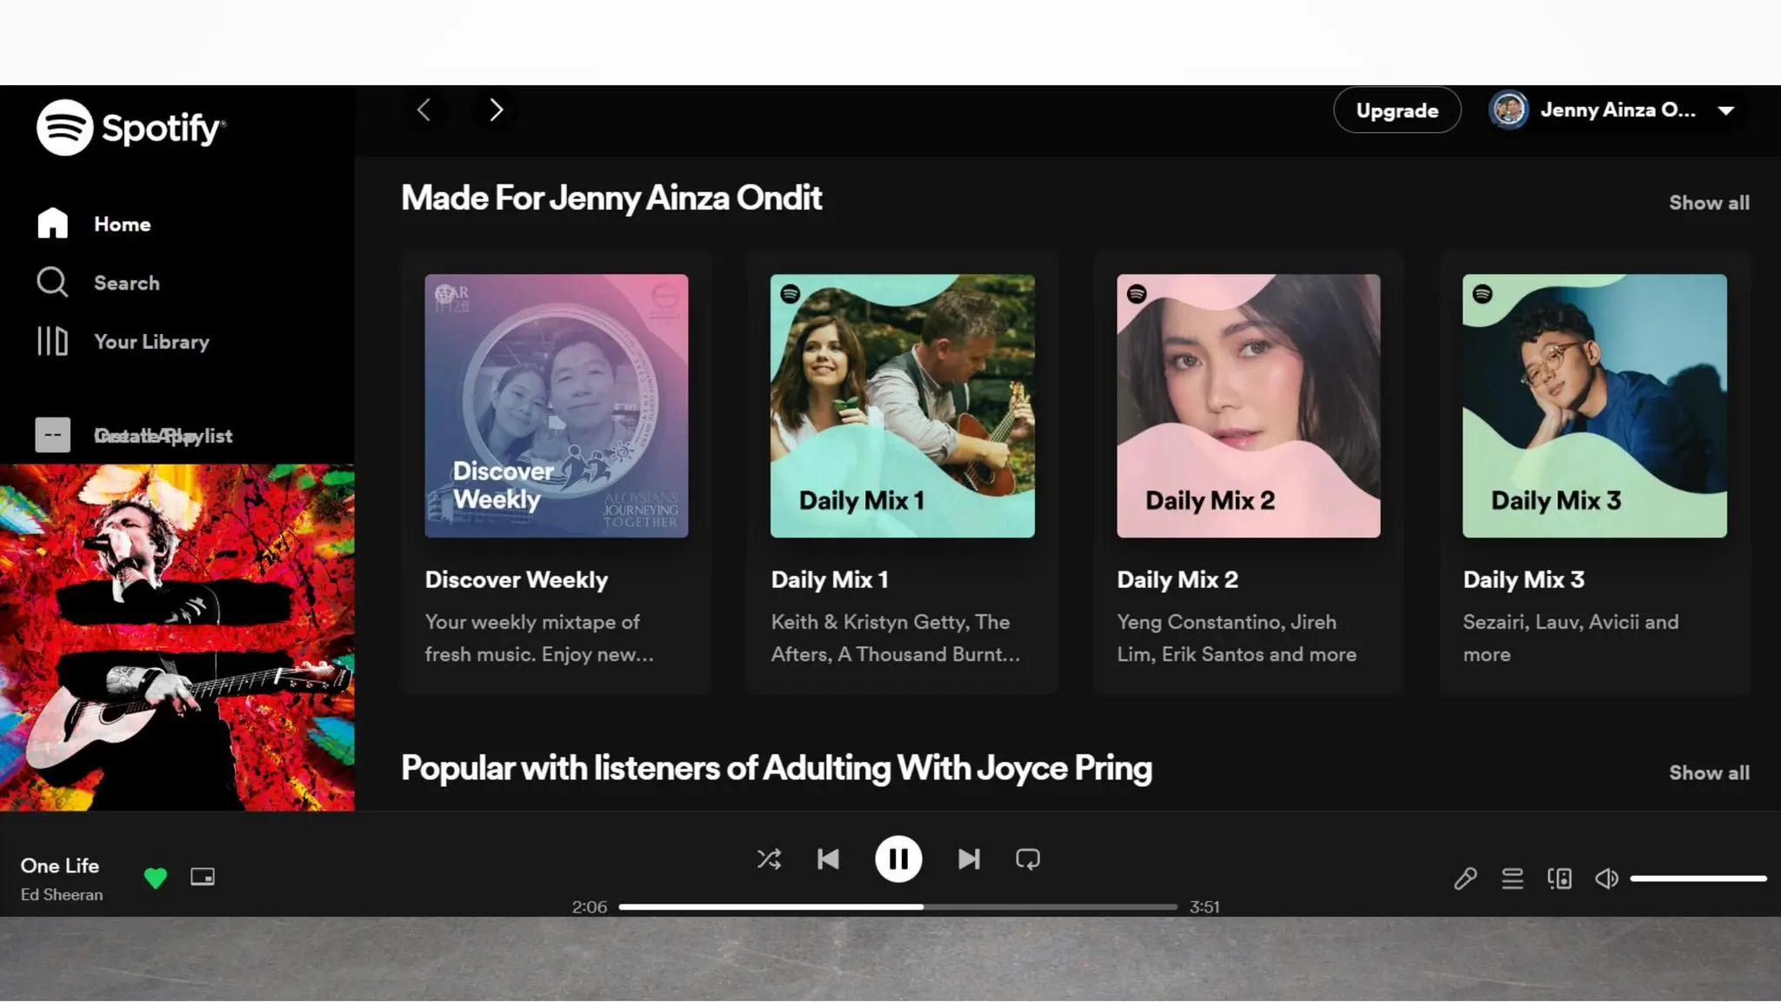
Task: Navigate back with left chevron
Action: [424, 110]
